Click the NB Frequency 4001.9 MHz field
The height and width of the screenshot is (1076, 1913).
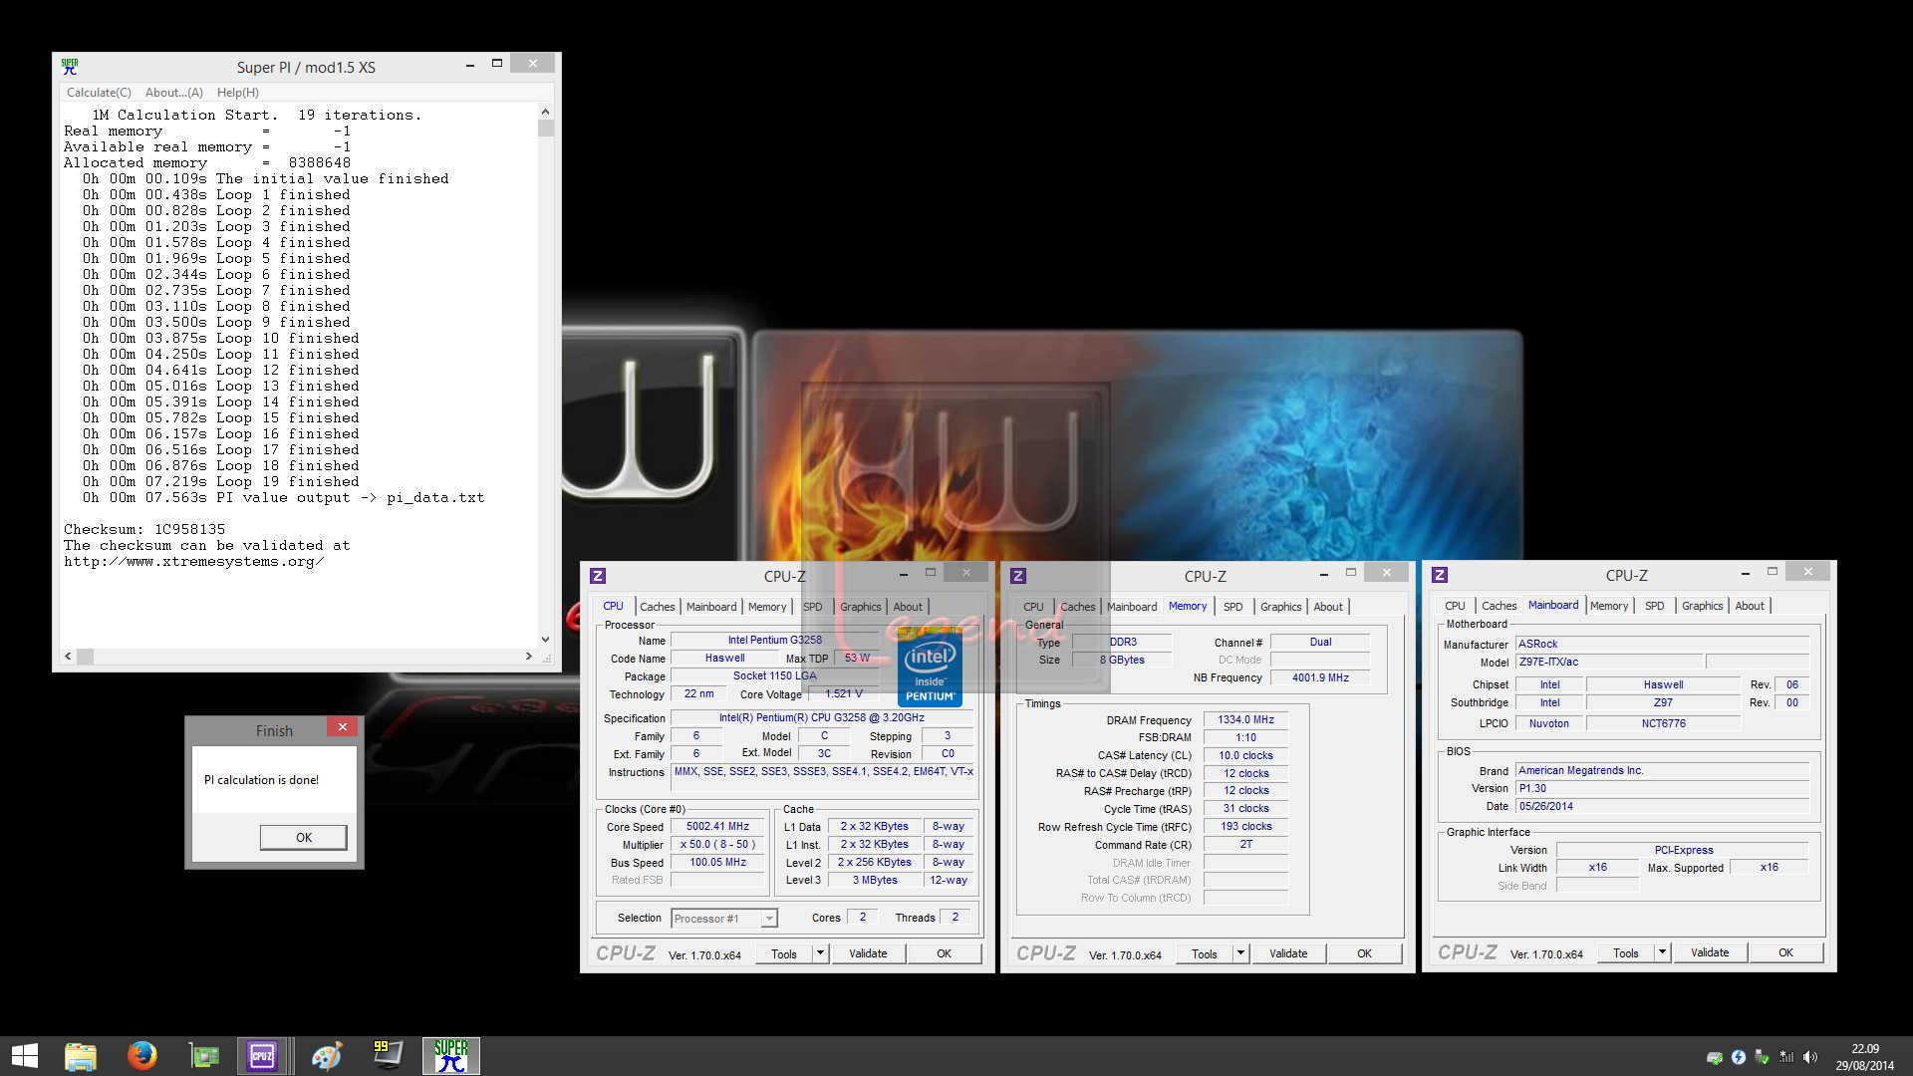tap(1320, 677)
